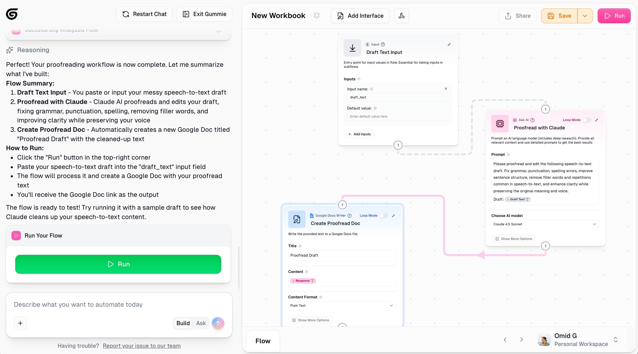Viewport: 638px width, 354px height.
Task: Select the Flow tab at the bottom
Action: tap(263, 341)
